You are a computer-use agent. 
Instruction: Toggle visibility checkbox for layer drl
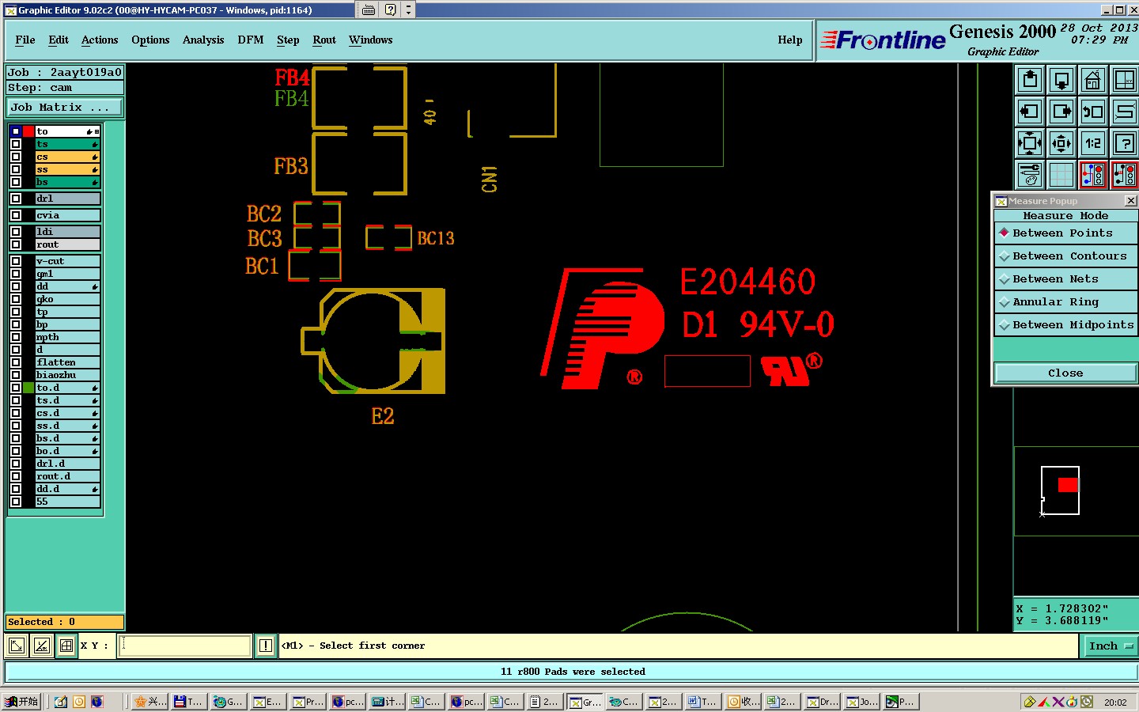[16, 199]
